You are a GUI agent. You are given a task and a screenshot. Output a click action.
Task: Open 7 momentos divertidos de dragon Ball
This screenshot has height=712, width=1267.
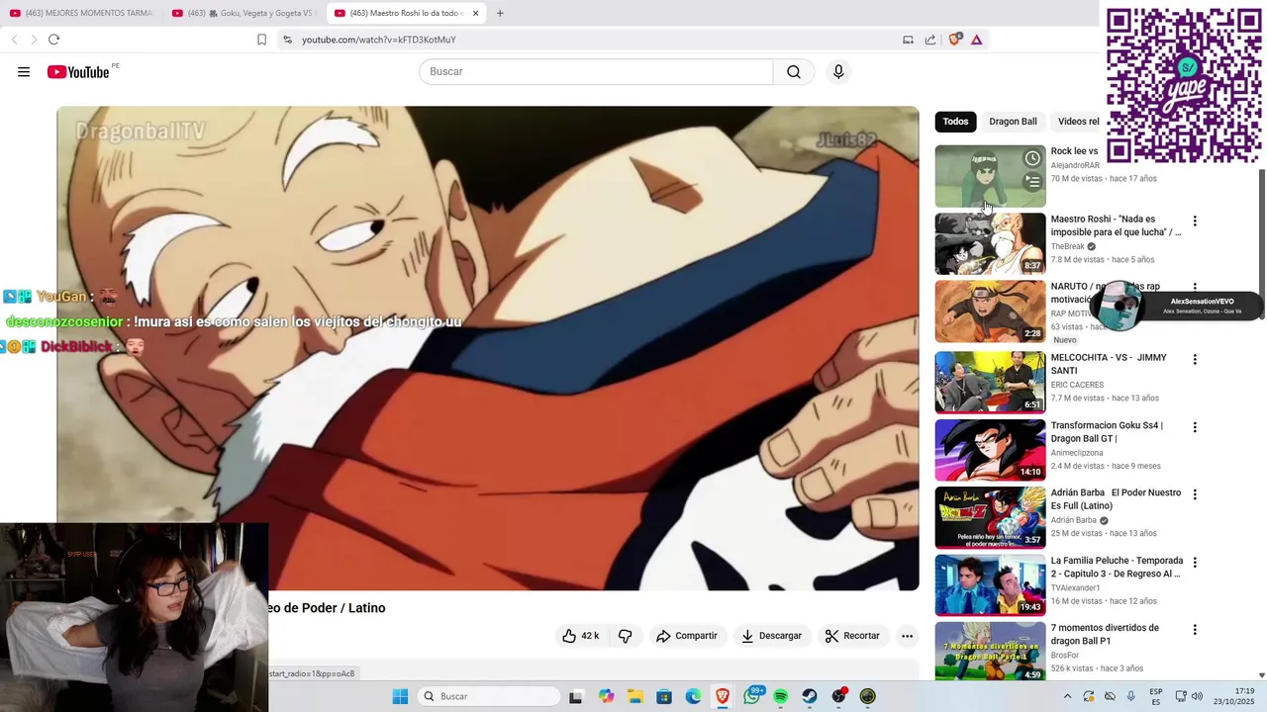[x=1105, y=634]
